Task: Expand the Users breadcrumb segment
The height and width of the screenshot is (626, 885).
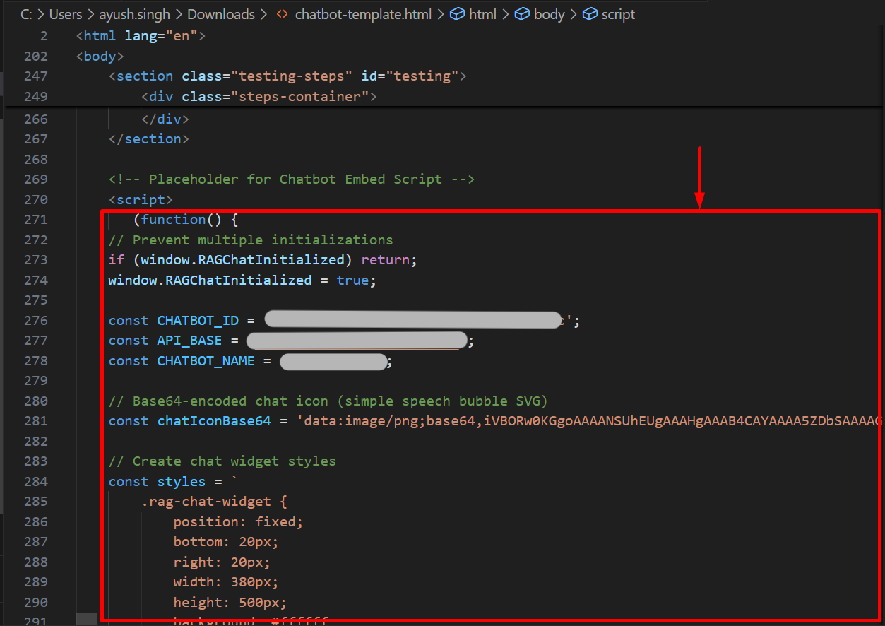Action: pyautogui.click(x=66, y=14)
